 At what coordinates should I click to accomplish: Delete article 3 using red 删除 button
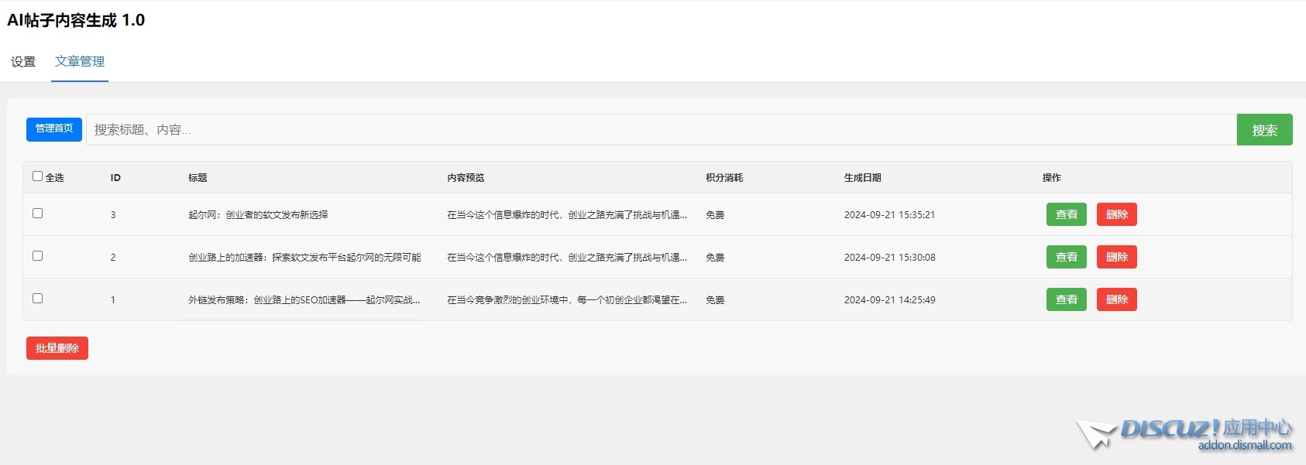1116,214
